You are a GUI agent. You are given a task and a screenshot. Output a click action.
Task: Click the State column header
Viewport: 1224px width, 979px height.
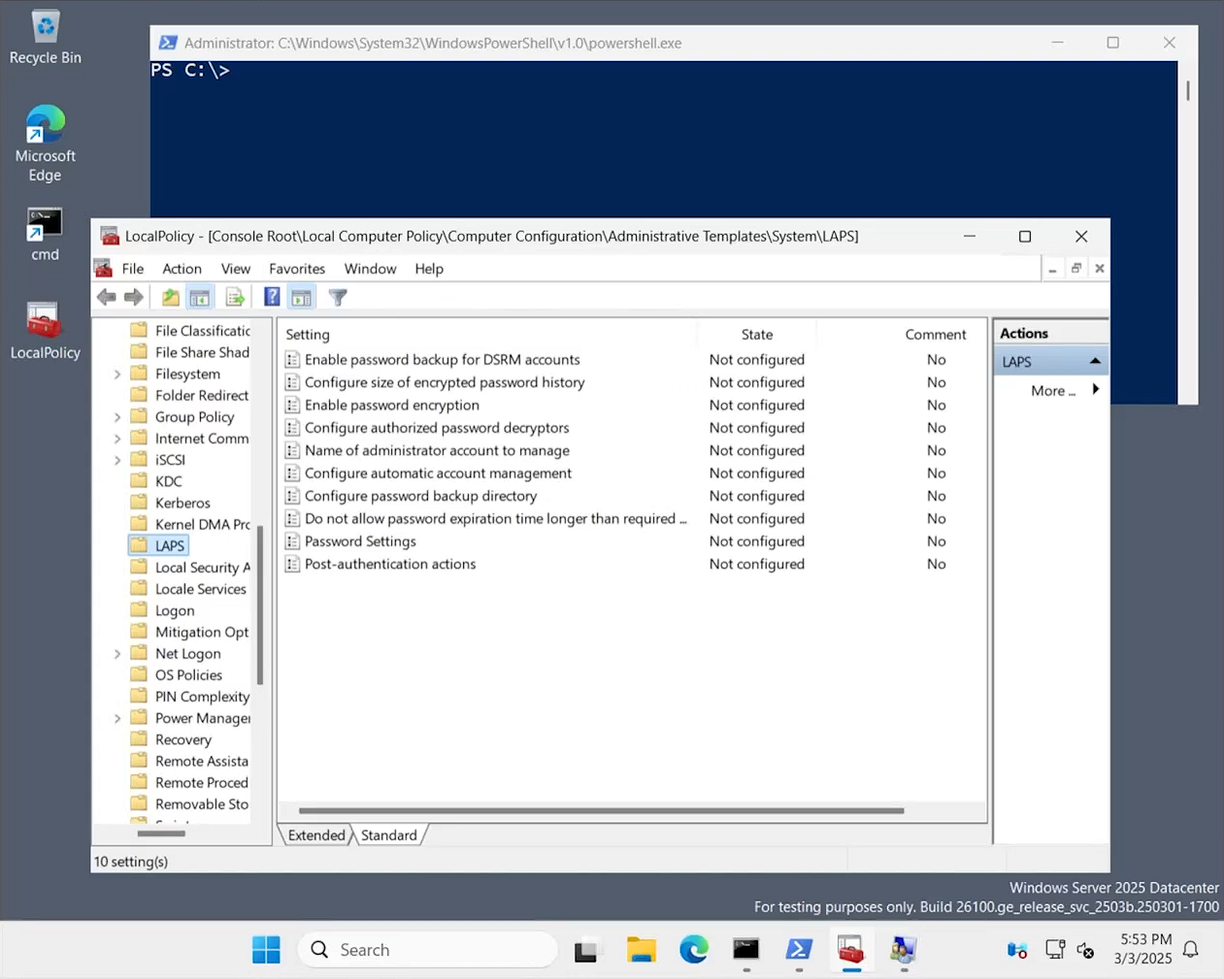(757, 335)
